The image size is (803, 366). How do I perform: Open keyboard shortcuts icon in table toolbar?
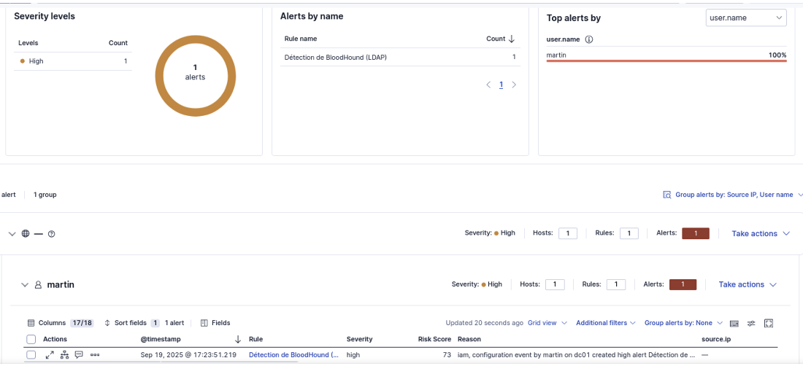734,323
